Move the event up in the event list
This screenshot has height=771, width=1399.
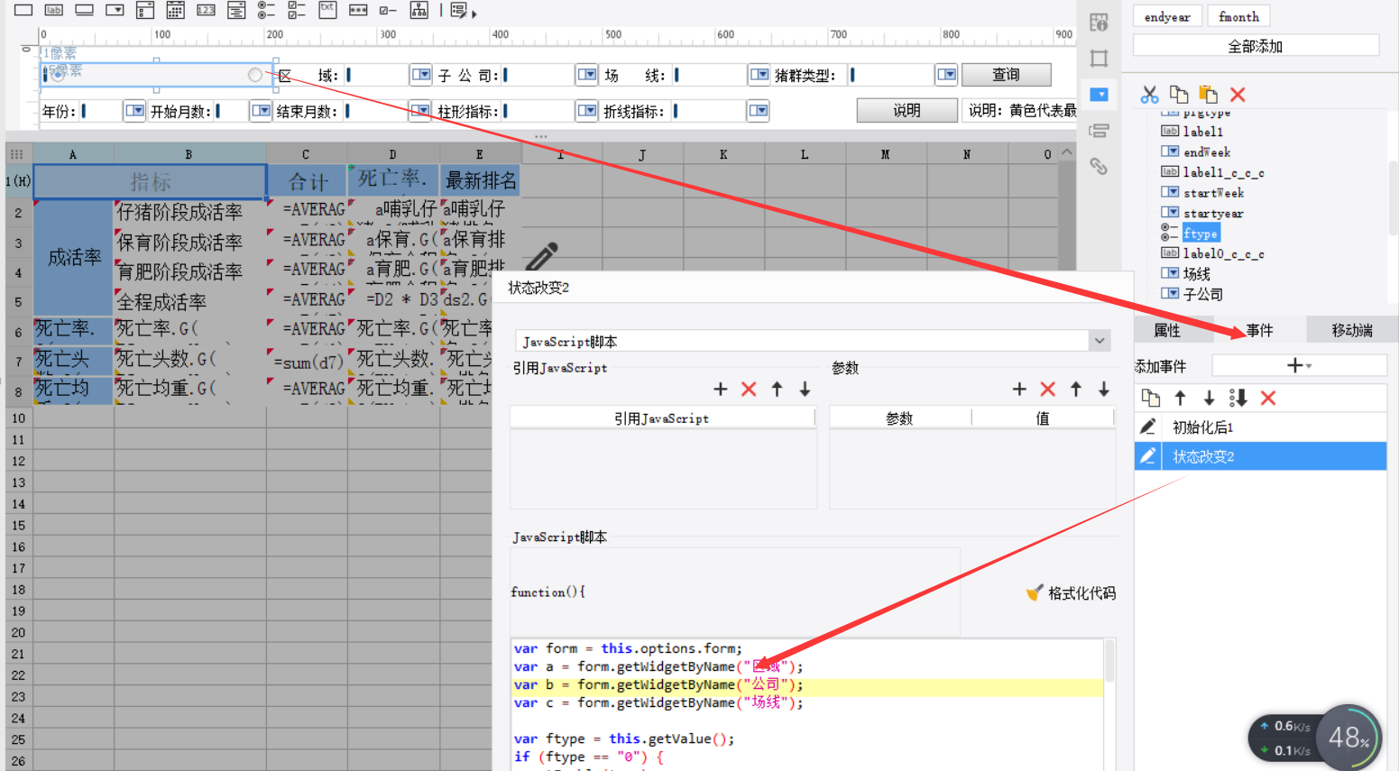(x=1180, y=398)
